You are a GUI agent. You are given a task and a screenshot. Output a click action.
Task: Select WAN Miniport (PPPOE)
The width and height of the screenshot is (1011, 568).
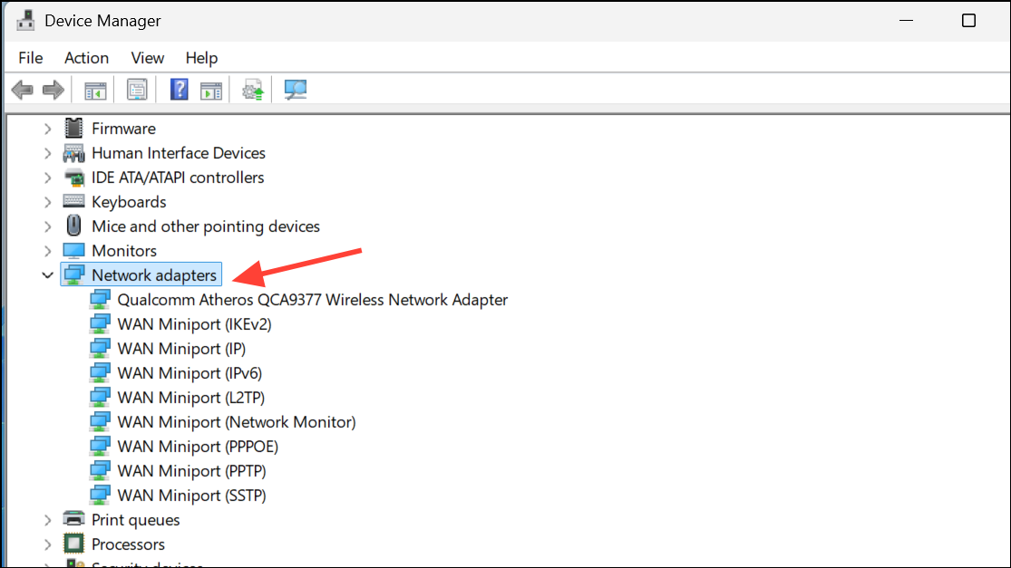point(198,446)
